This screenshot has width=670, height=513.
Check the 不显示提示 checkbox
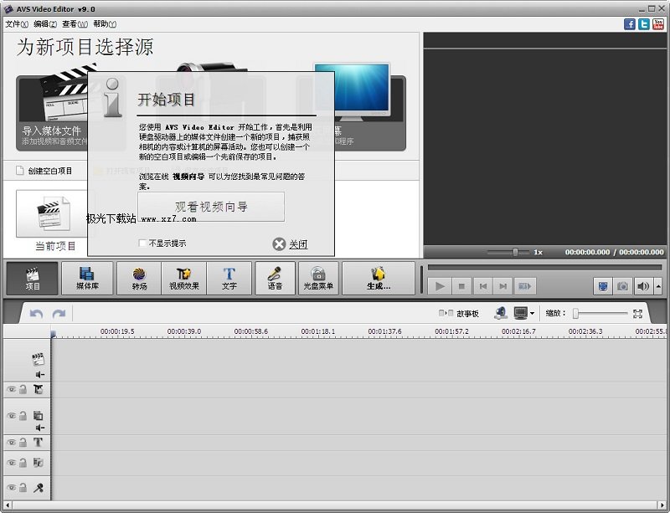[142, 243]
